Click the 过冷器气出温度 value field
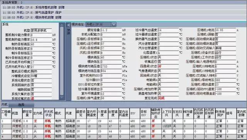Viewport: 247px width, 140px height. pyautogui.click(x=168, y=30)
